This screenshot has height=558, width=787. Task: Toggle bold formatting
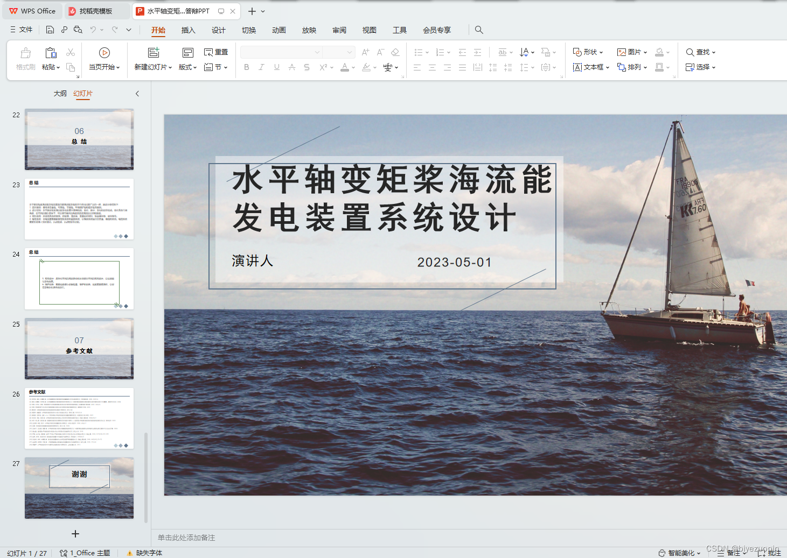coord(247,67)
